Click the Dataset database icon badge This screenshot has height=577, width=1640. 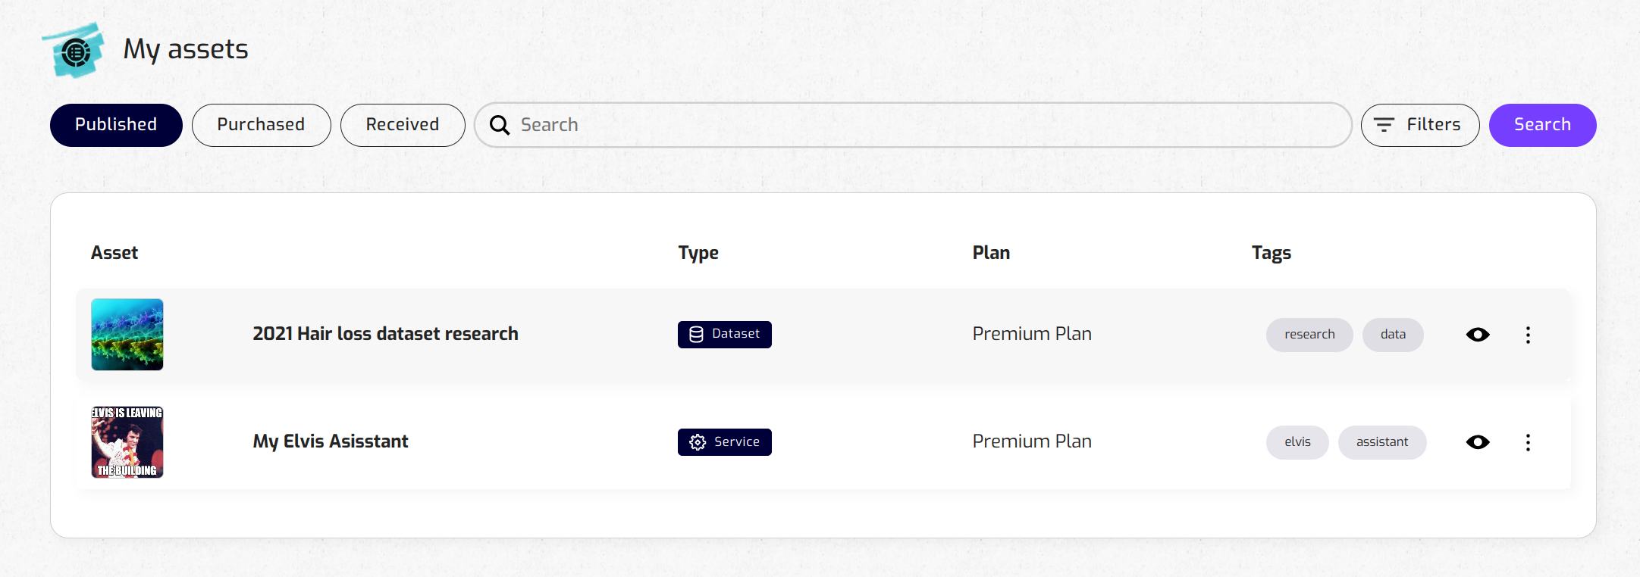(x=696, y=335)
